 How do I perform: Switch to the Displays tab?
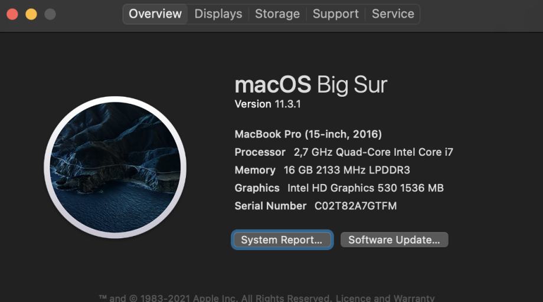pyautogui.click(x=218, y=14)
